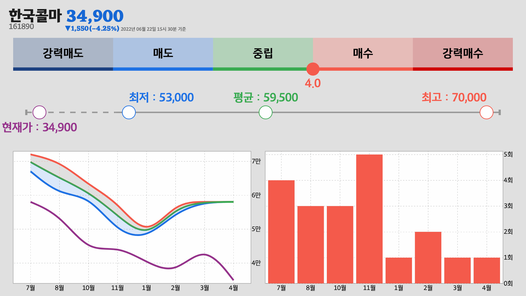
Task: Click the 11월 x-axis label under line chart
Action: (118, 288)
